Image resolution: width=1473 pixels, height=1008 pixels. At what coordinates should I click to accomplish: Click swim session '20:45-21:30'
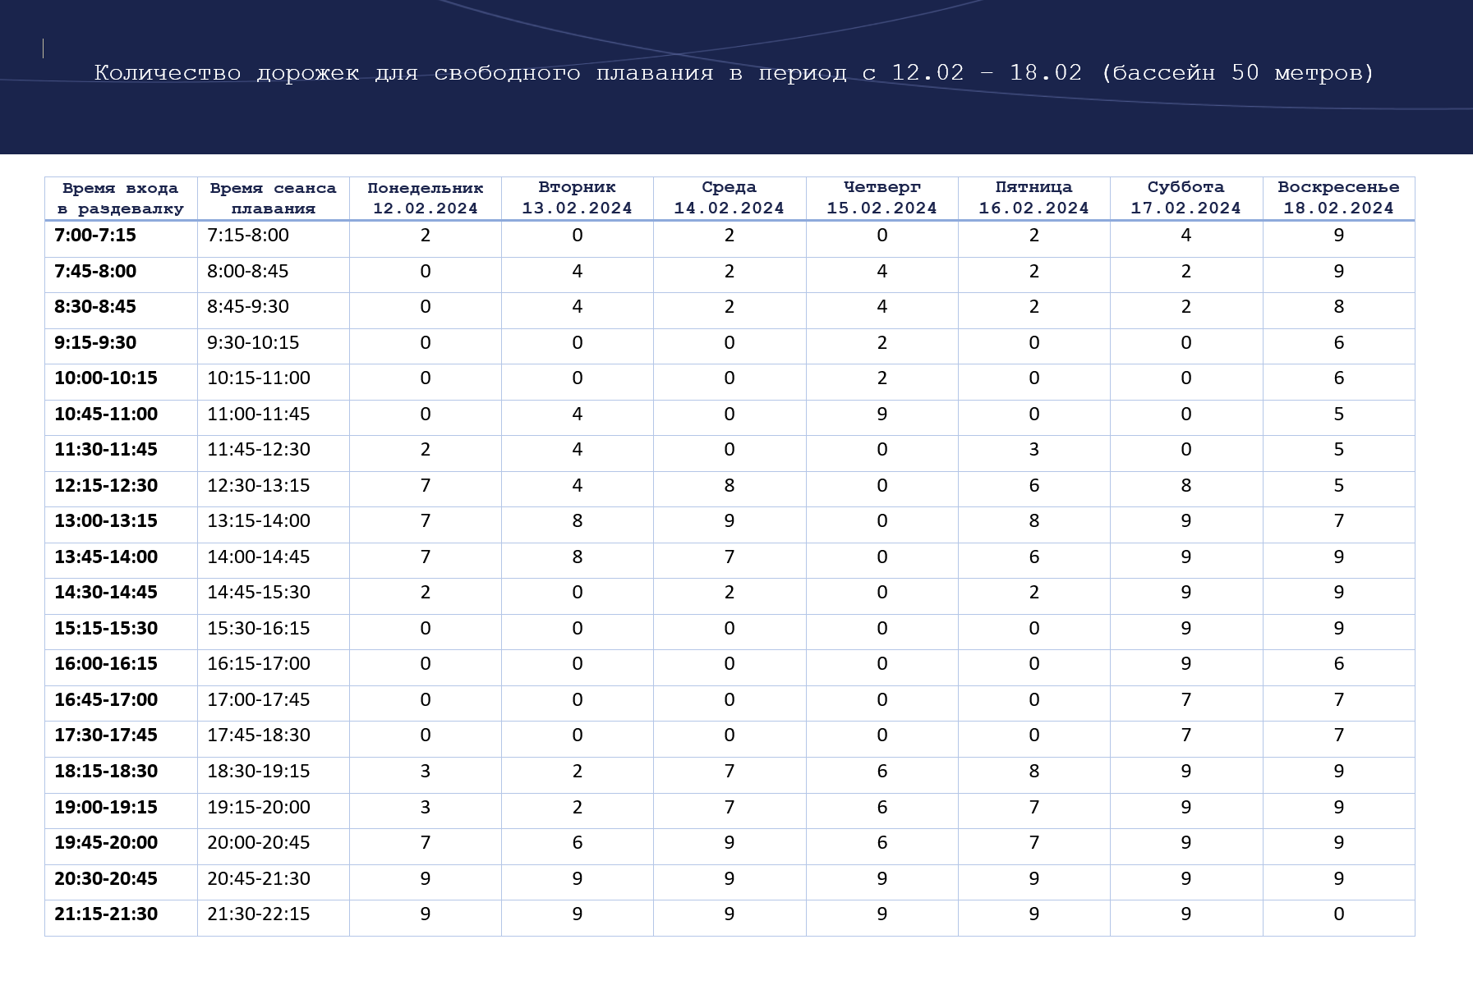(259, 879)
